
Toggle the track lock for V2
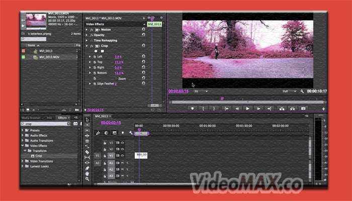coord(105,149)
